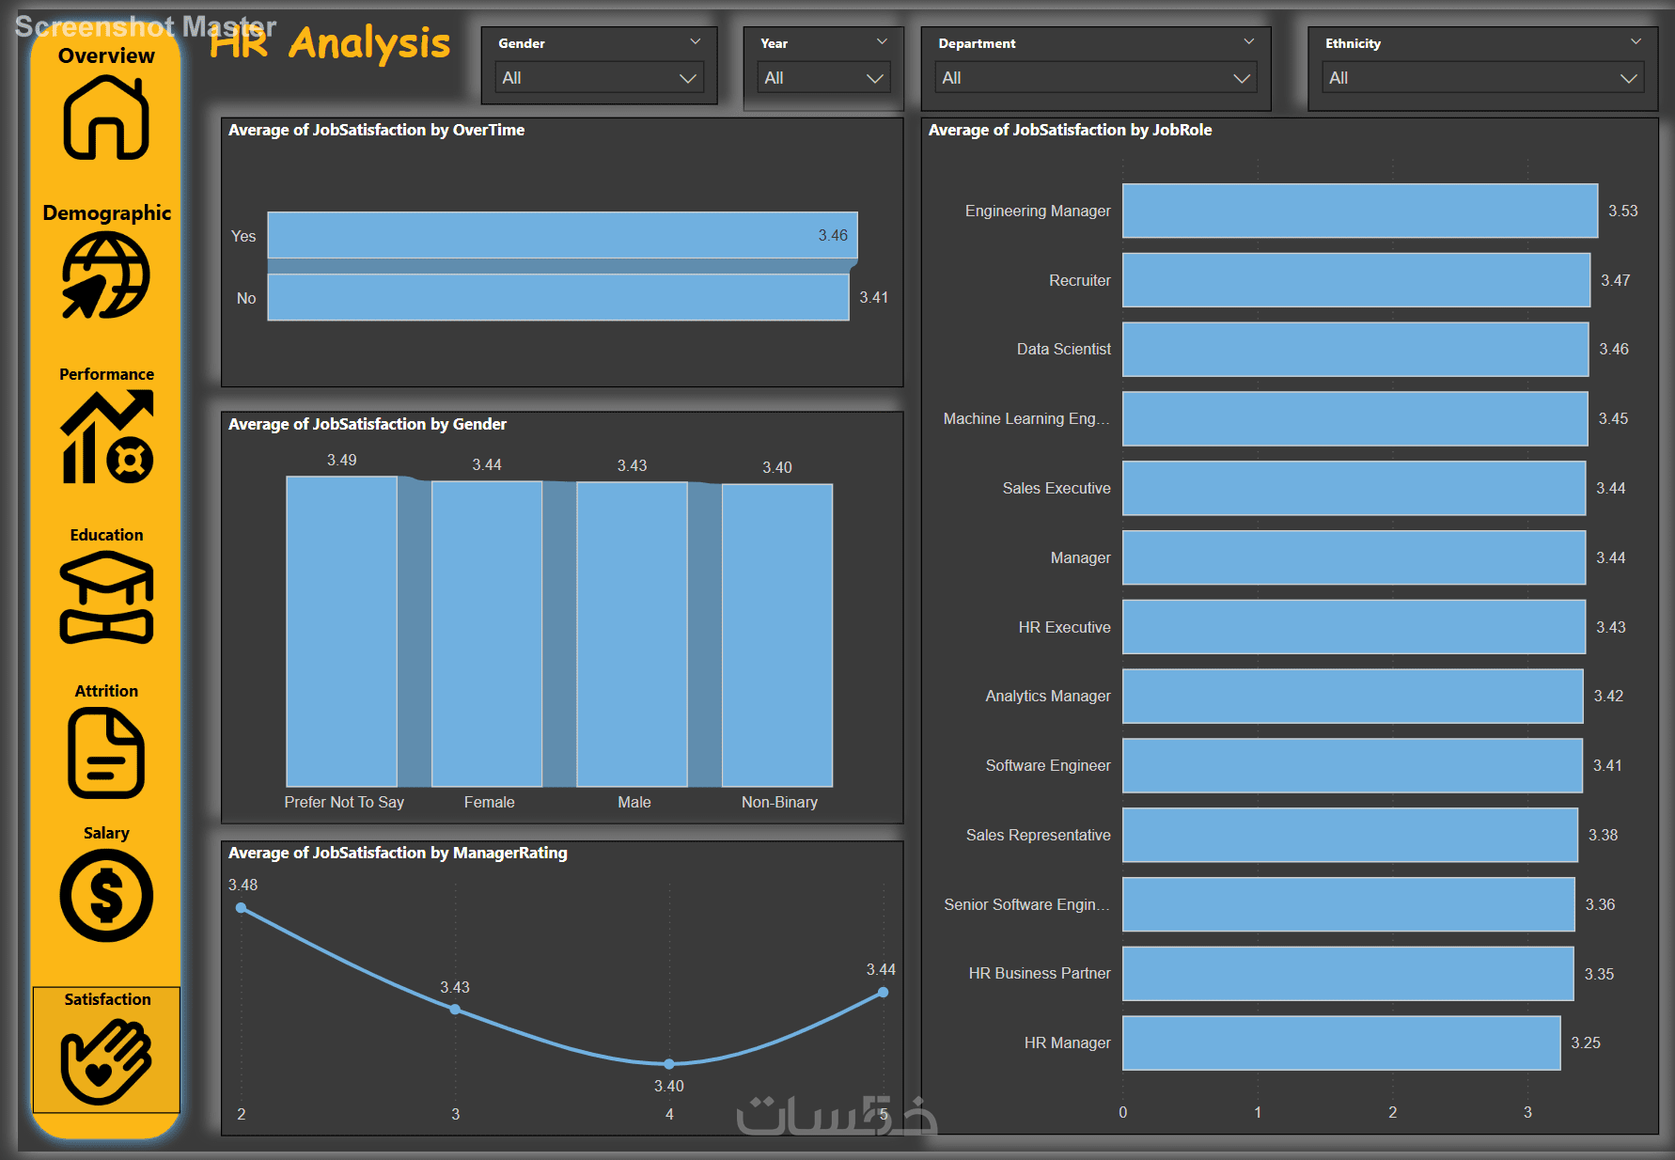Select the HR Manager bar
Image resolution: width=1675 pixels, height=1160 pixels.
[1341, 1042]
